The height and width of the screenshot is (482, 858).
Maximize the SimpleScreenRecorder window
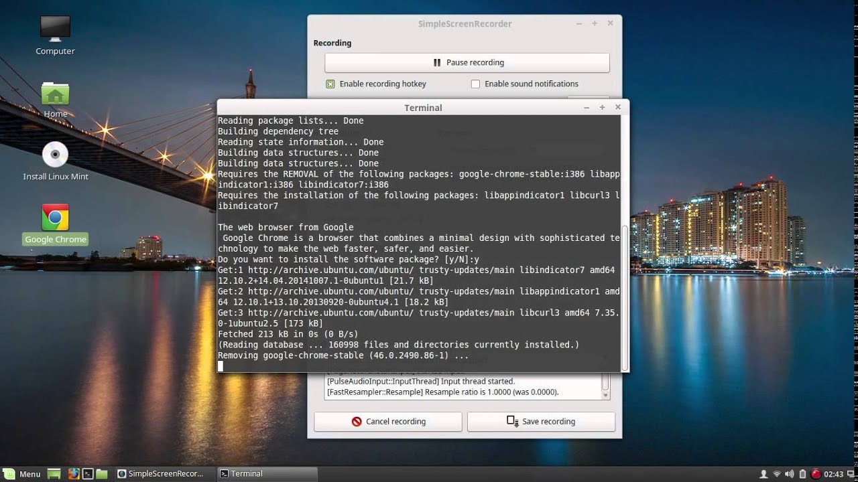pos(595,23)
